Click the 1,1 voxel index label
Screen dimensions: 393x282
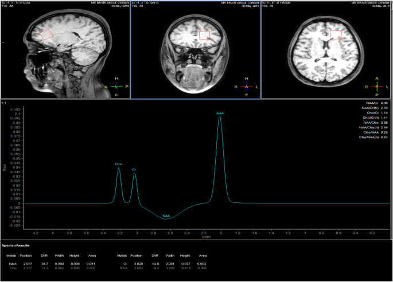pos(4,103)
